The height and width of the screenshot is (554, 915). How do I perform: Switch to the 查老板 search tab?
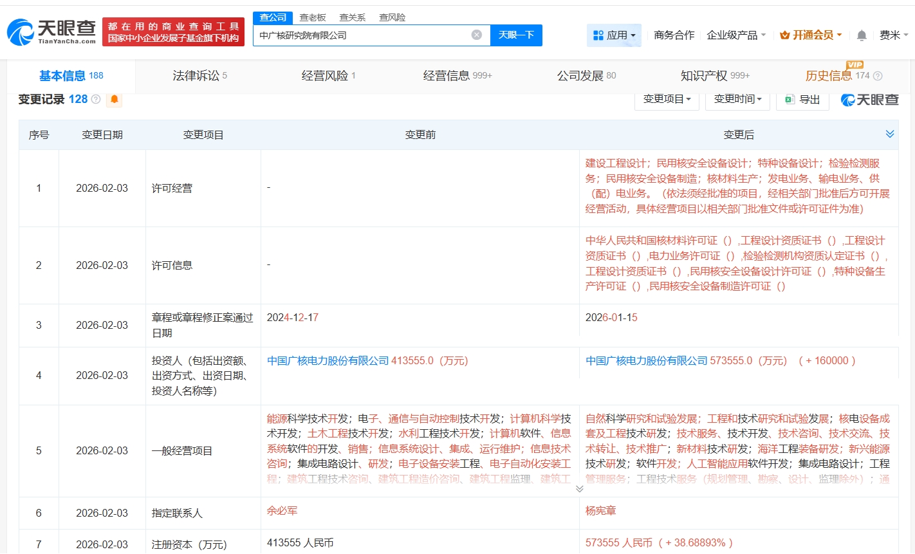coord(312,17)
